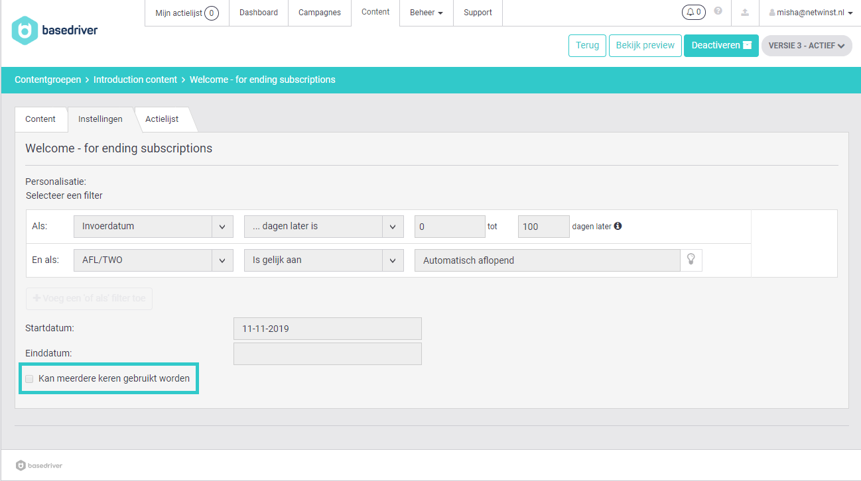Open the 'Is gelijk aan' operator dropdown

click(x=324, y=260)
